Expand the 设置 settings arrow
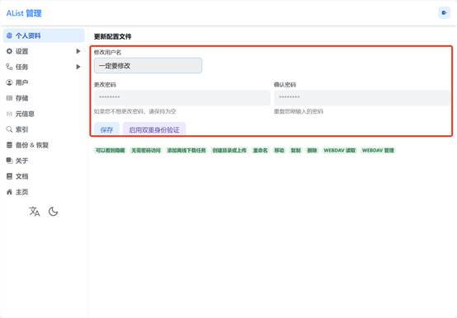Screen dimensions: 457x318 (x=78, y=51)
